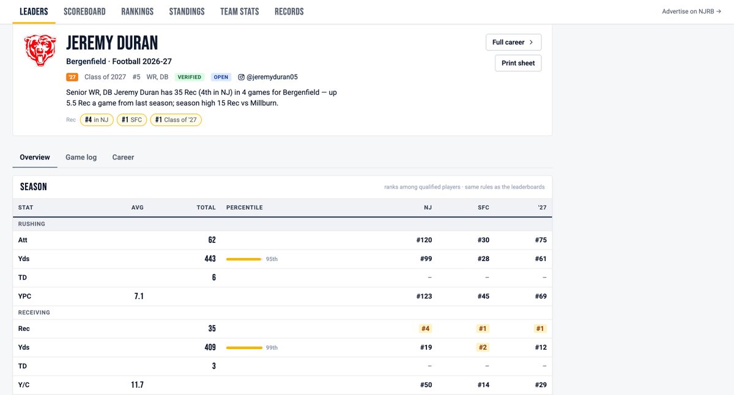Select the #1 SFC rank pill
734x395 pixels.
132,120
